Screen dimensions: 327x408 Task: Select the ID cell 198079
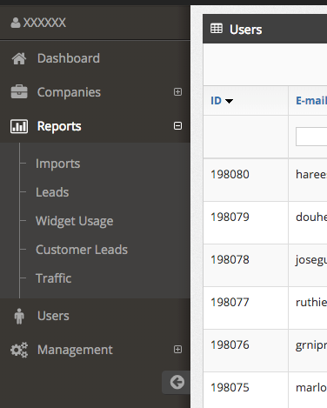pos(230,217)
